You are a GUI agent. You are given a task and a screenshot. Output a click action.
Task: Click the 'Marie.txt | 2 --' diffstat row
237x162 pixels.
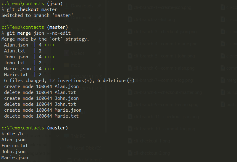27,75
